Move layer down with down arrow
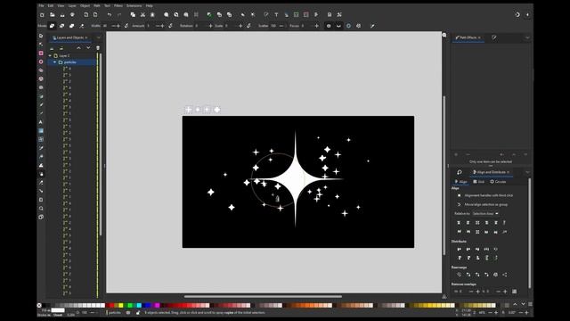Viewport: 570px width, 321px height. tap(88, 48)
